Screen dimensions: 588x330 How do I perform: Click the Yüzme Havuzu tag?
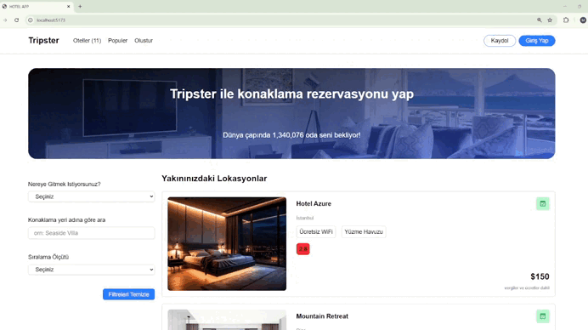tap(364, 232)
